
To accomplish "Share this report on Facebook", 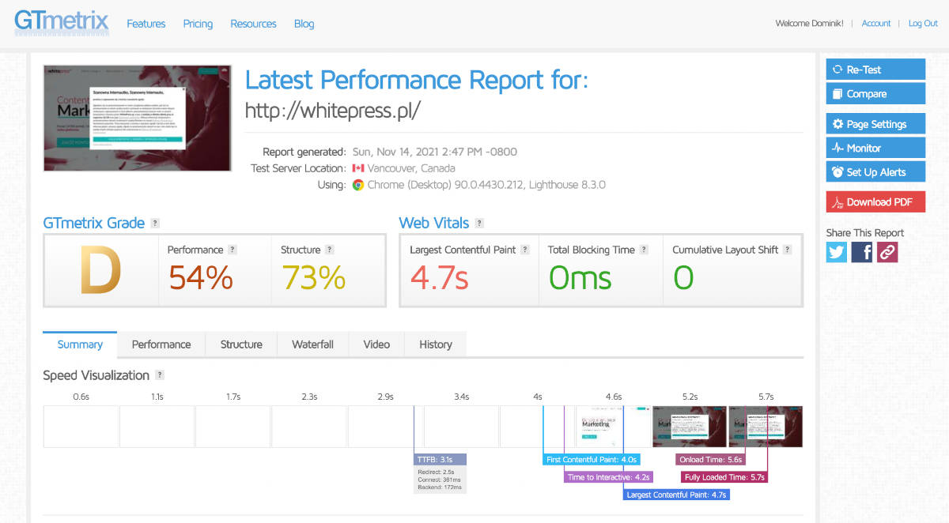I will click(862, 252).
